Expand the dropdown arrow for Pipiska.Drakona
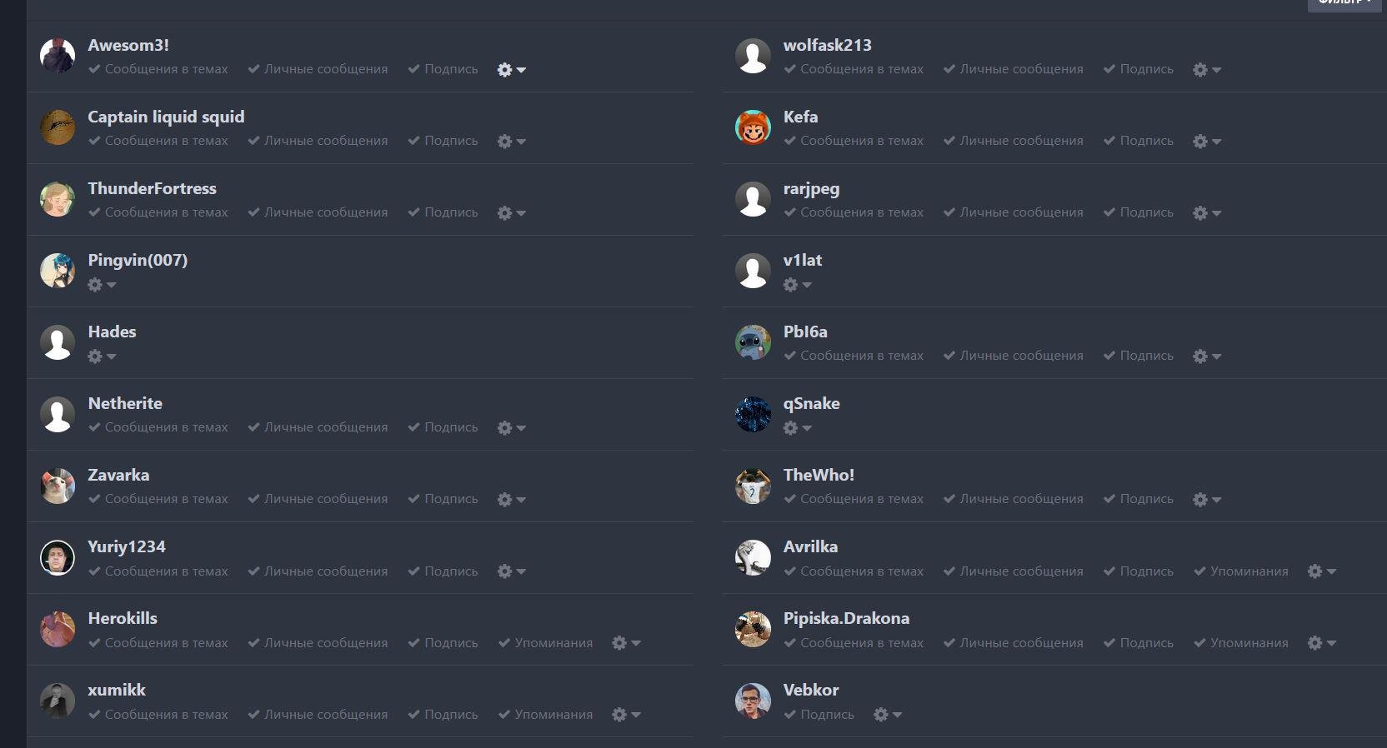Image resolution: width=1387 pixels, height=748 pixels. click(1331, 643)
